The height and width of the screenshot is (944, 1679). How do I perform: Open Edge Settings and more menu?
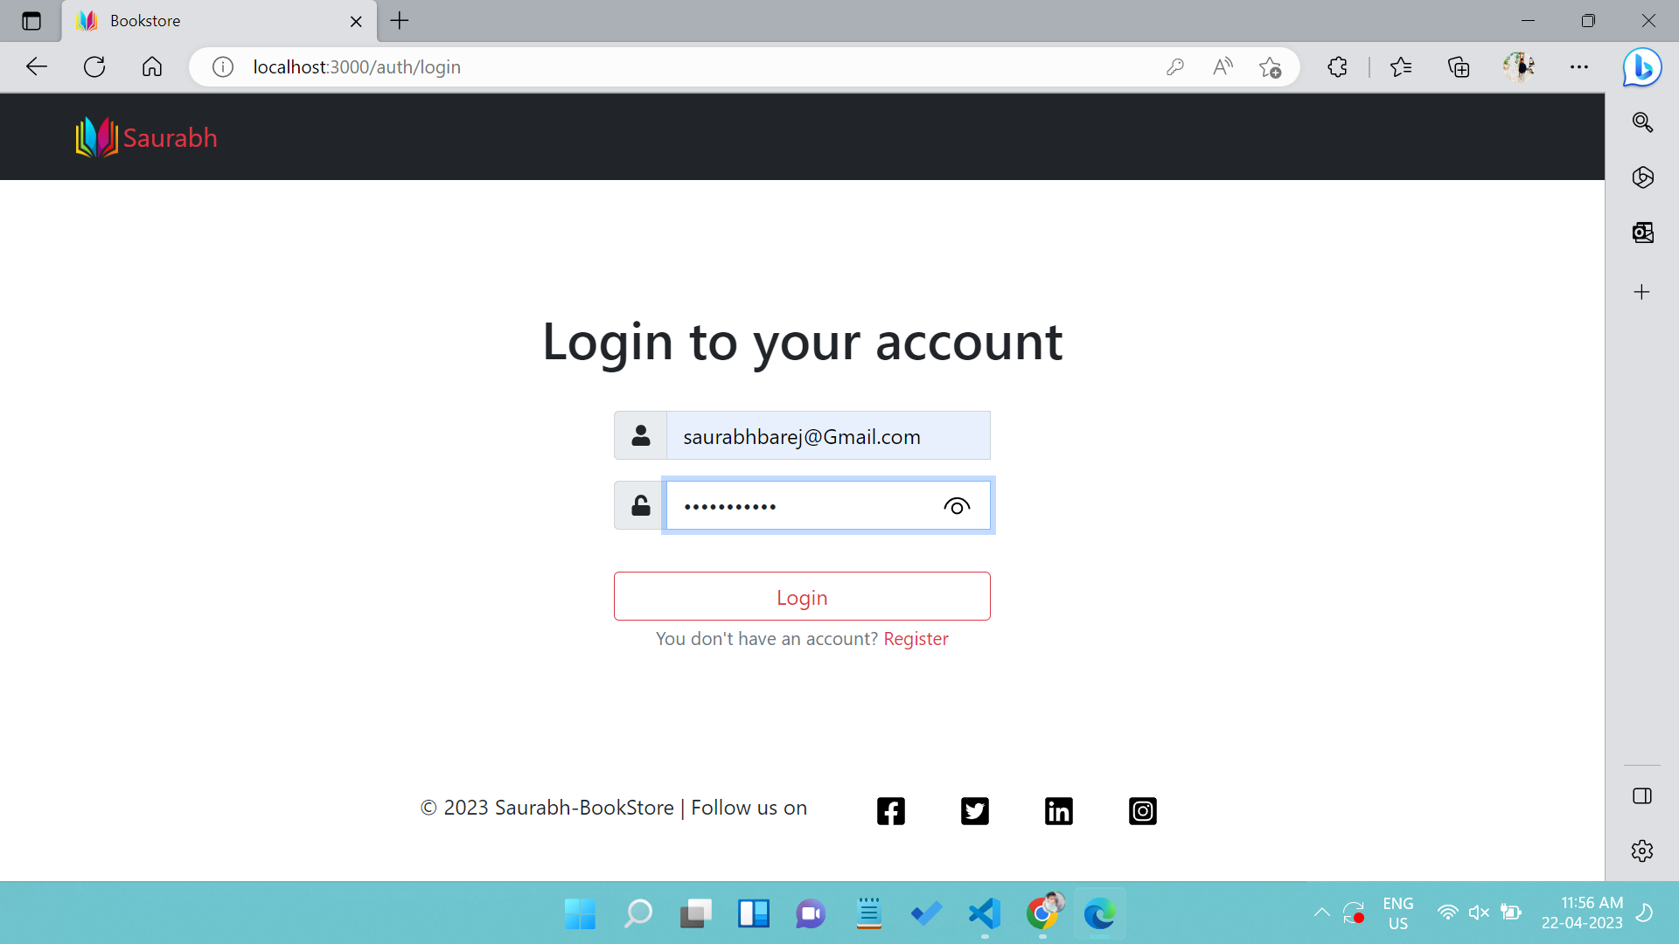tap(1578, 67)
